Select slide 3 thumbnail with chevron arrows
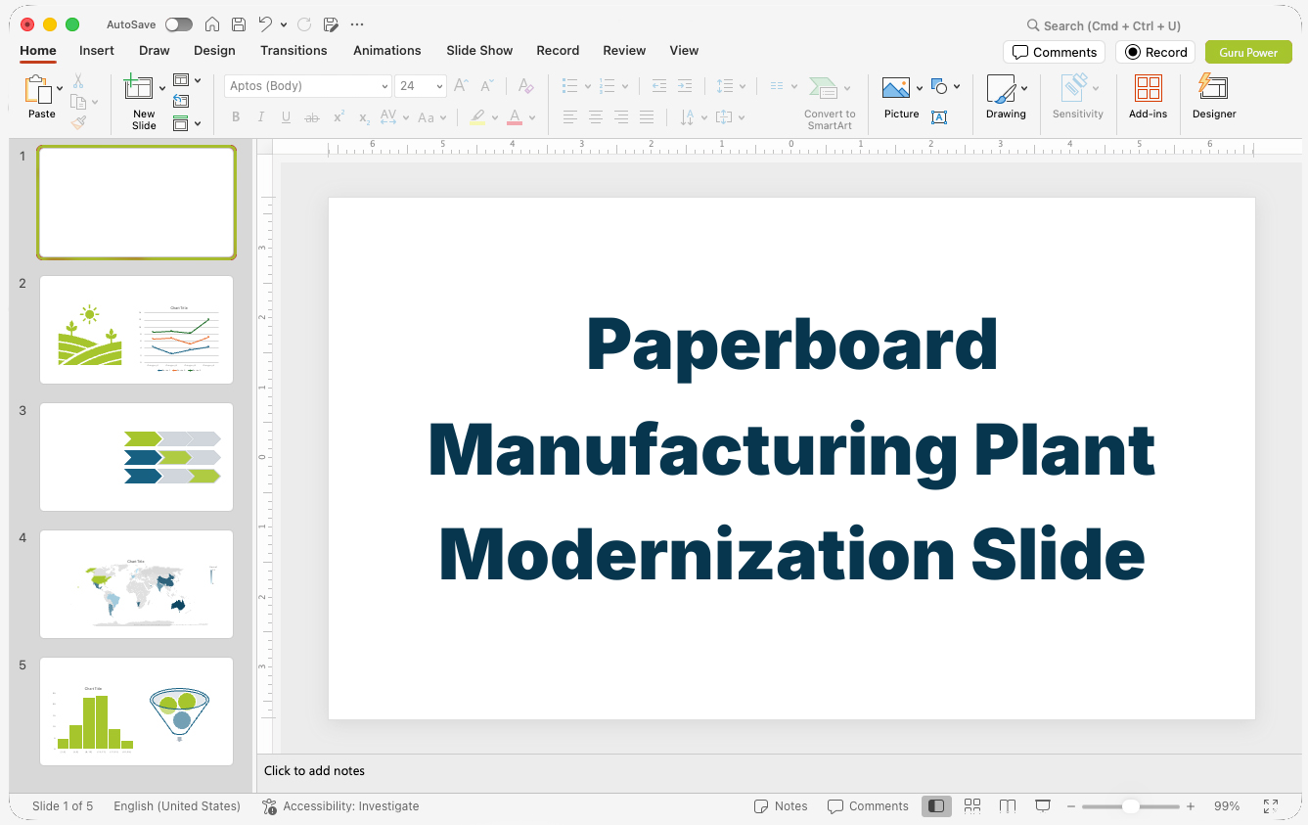 tap(137, 457)
